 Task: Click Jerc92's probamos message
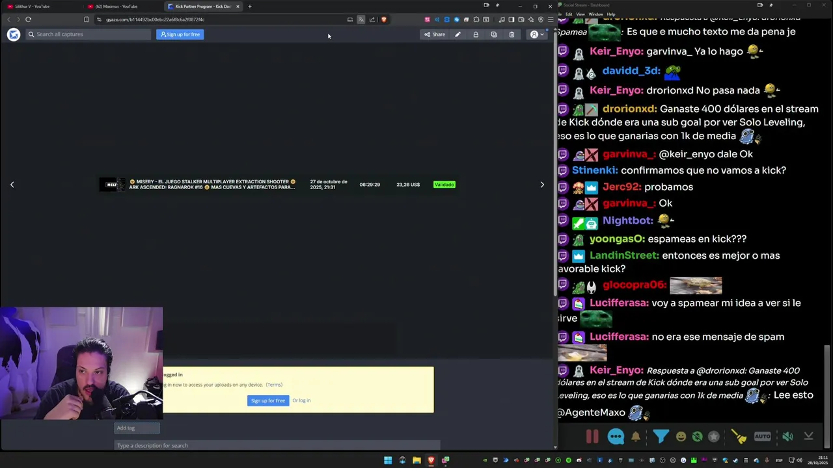[x=668, y=187]
